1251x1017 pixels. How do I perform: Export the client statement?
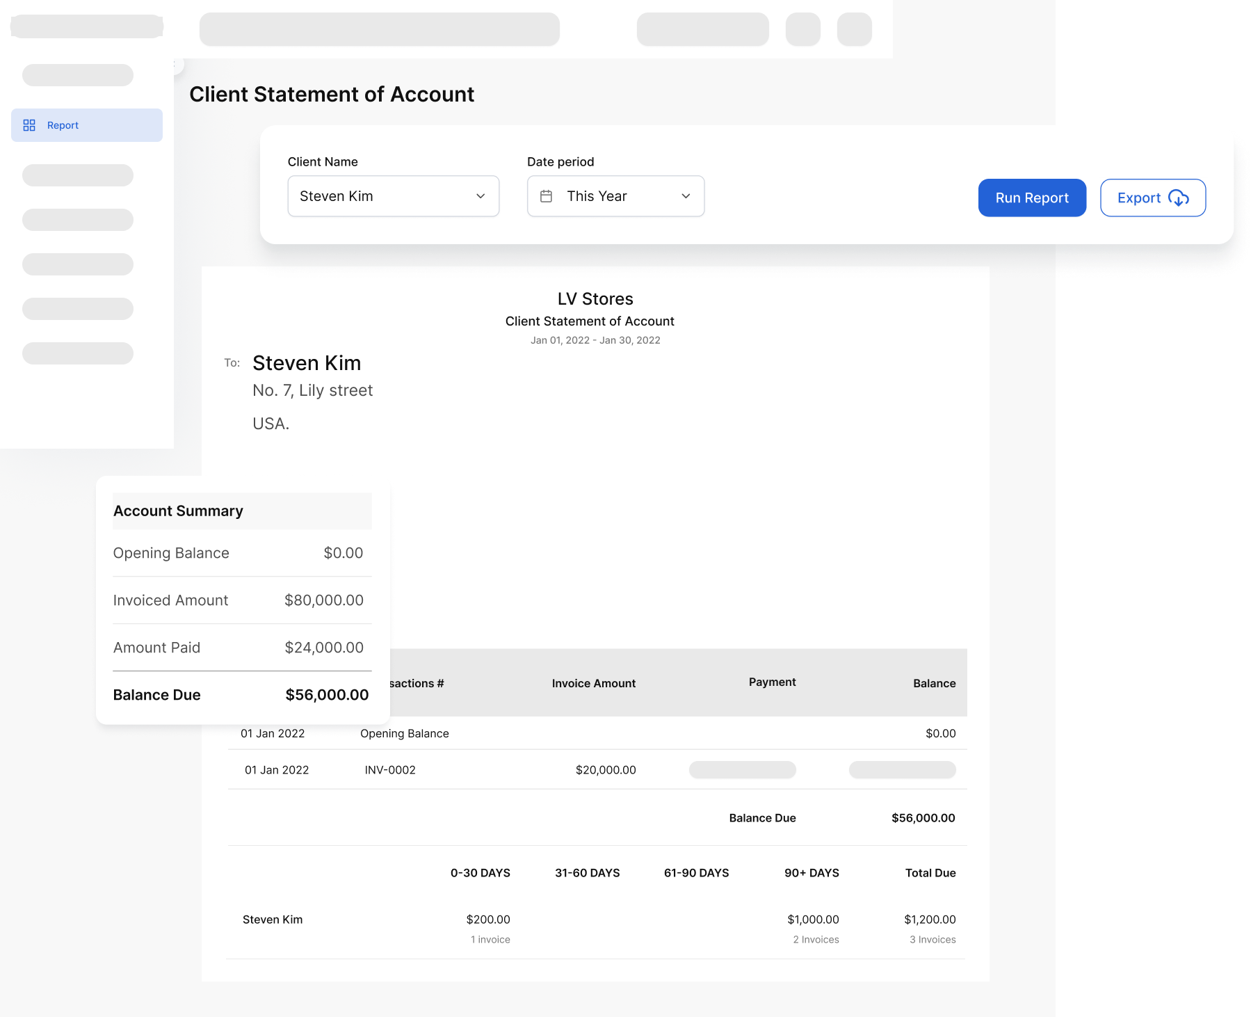(x=1152, y=198)
